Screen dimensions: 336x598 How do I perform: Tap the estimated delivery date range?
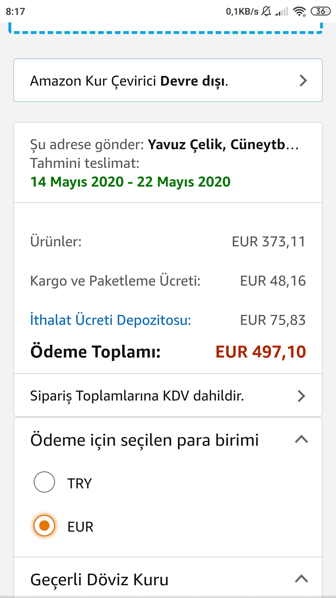pos(130,182)
